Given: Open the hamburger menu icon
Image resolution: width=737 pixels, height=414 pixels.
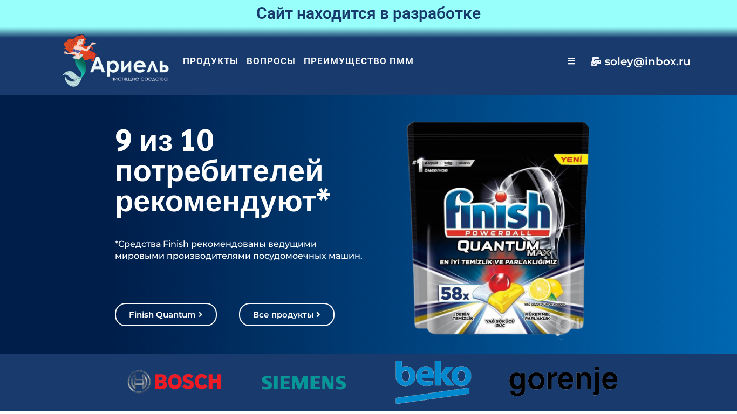Looking at the screenshot, I should pos(571,61).
